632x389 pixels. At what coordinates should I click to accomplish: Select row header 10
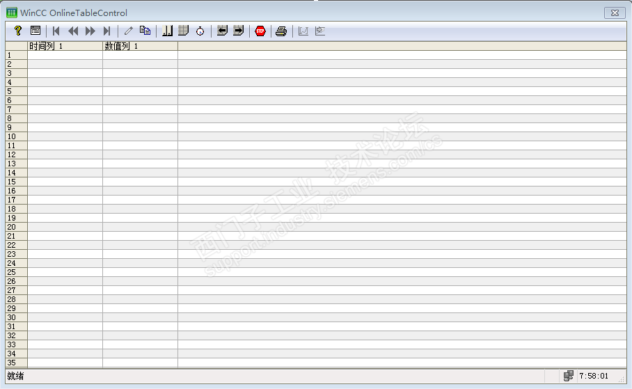tap(17, 136)
